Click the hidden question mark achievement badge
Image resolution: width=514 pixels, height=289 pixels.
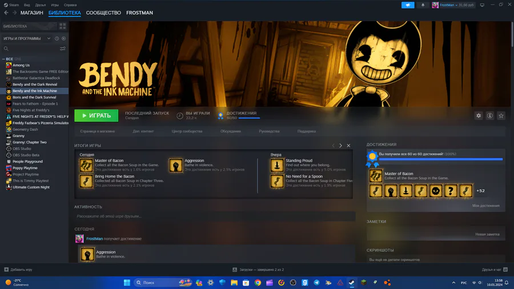pyautogui.click(x=451, y=191)
